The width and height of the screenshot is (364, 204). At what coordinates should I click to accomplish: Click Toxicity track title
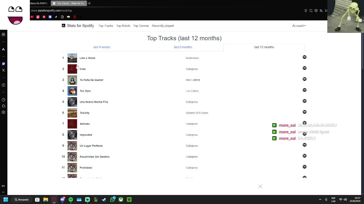coord(84,113)
